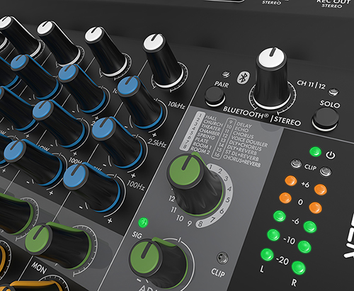
Task: Click the blue 10kHz EQ knob
Action: coord(139,101)
